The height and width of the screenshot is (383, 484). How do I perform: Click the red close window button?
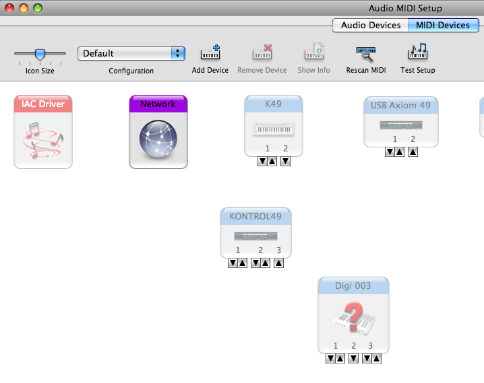[9, 8]
